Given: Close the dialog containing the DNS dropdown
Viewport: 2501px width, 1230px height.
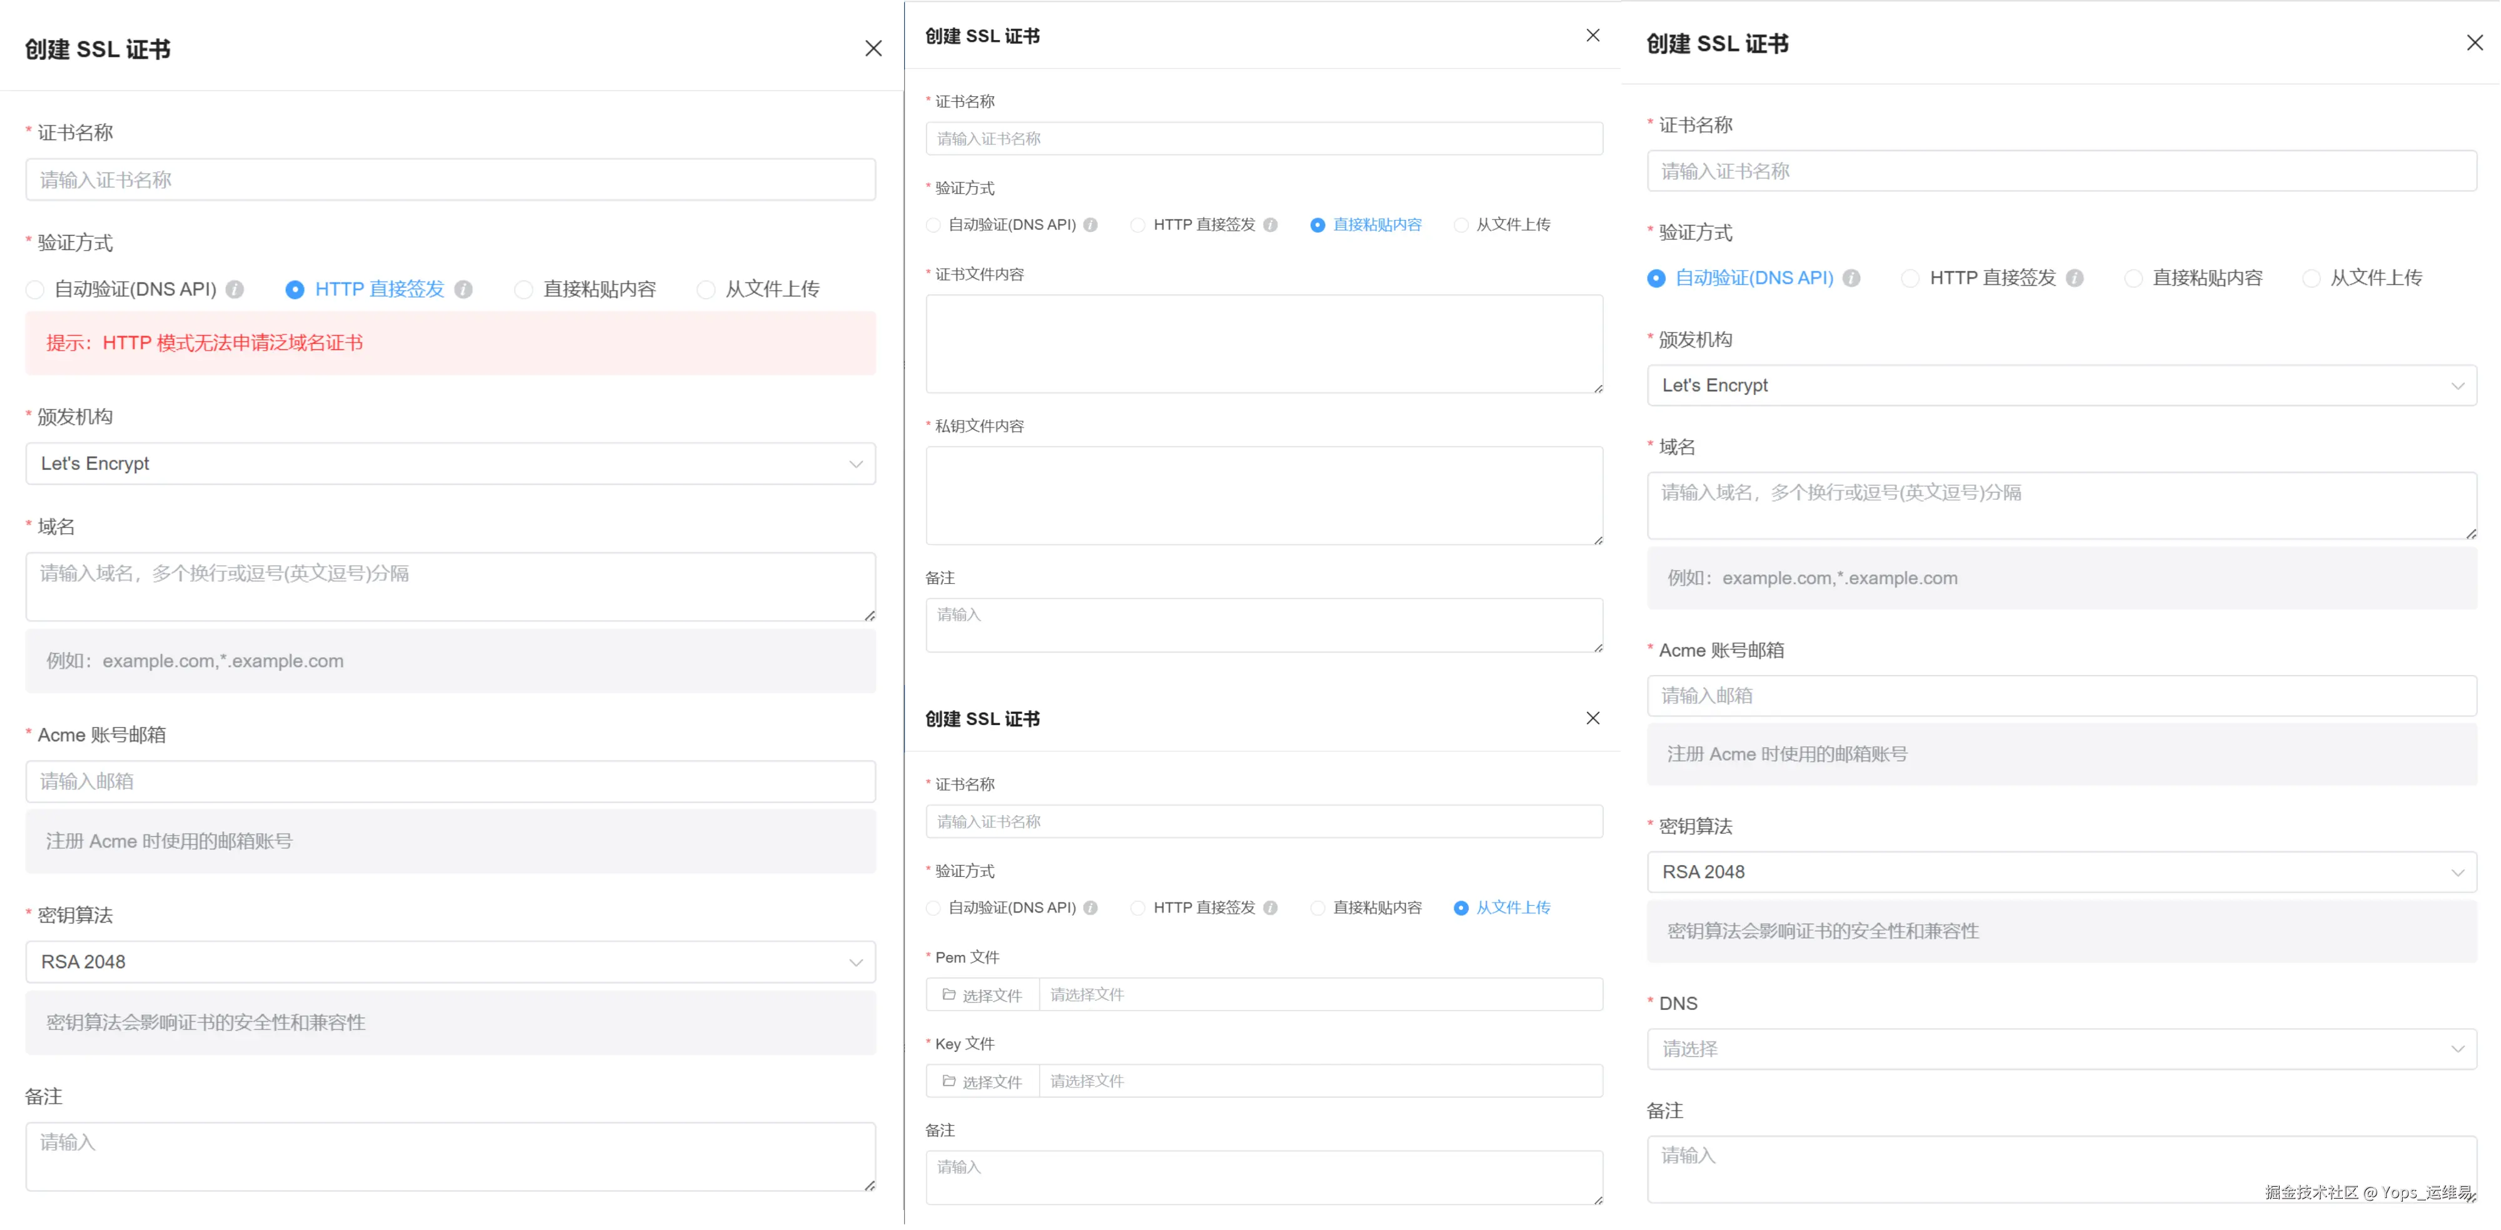Looking at the screenshot, I should [2474, 42].
